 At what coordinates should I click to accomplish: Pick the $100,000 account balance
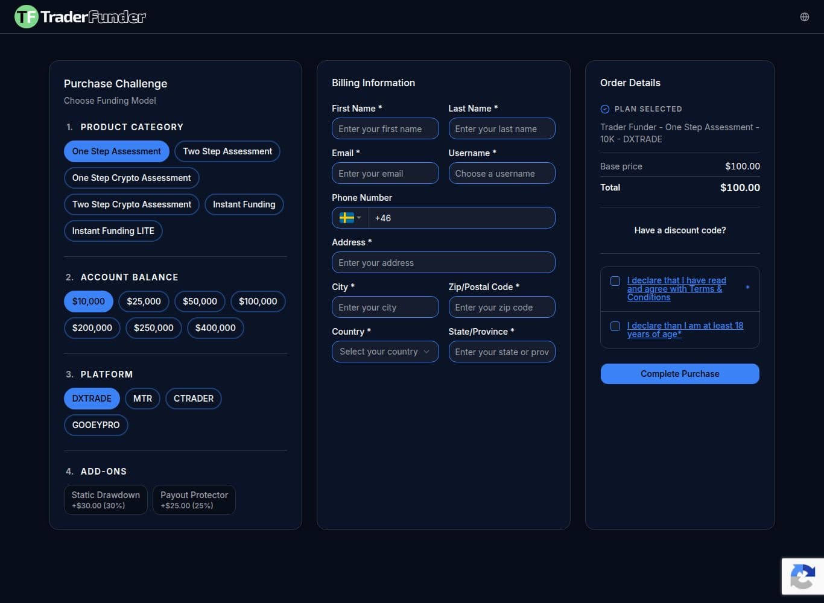(x=258, y=301)
